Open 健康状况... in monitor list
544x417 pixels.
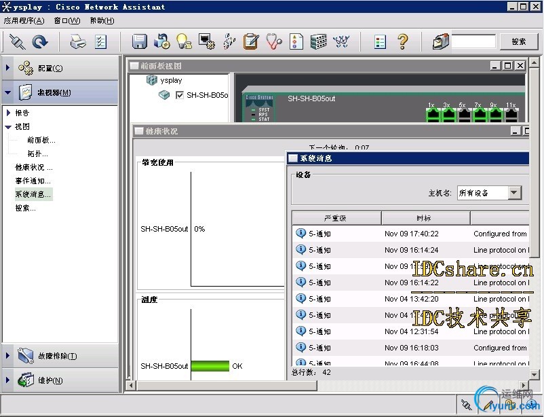[x=34, y=167]
